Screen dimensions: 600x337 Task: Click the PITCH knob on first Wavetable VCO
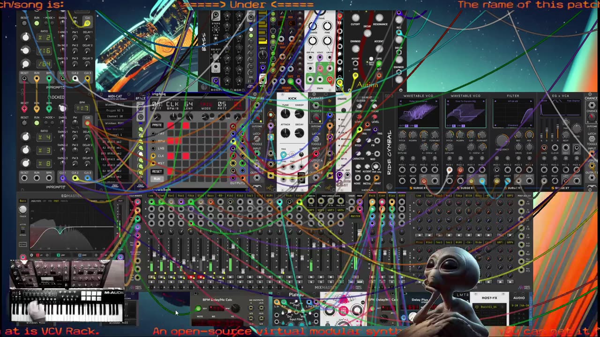point(403,135)
